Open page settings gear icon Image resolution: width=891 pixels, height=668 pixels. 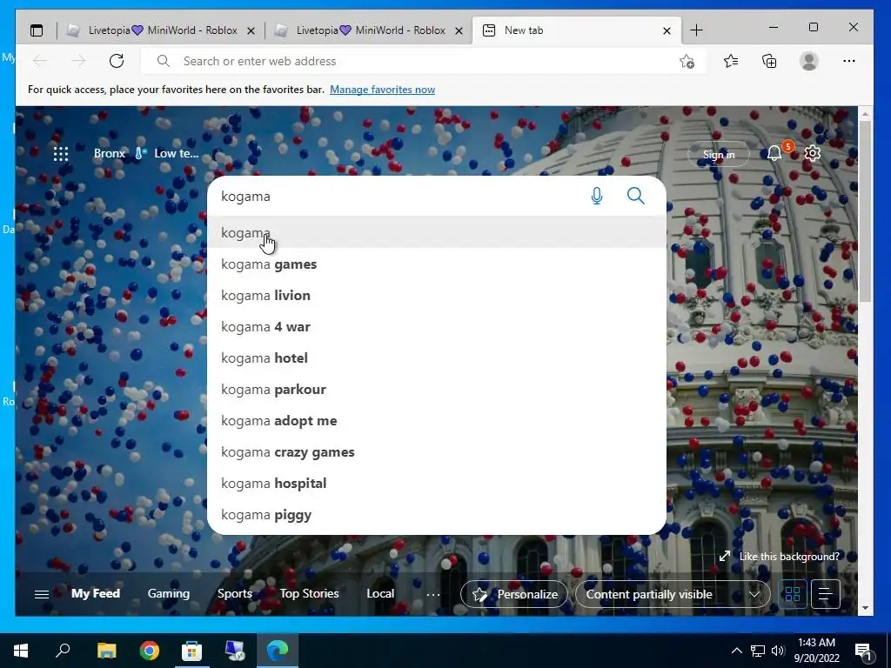pos(813,153)
